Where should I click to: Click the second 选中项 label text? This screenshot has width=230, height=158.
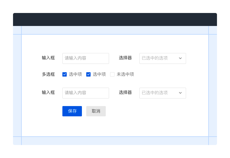pyautogui.click(x=99, y=74)
